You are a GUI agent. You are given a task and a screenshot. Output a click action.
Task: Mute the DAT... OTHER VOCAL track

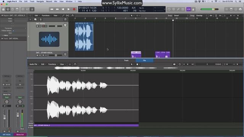pos(37,55)
